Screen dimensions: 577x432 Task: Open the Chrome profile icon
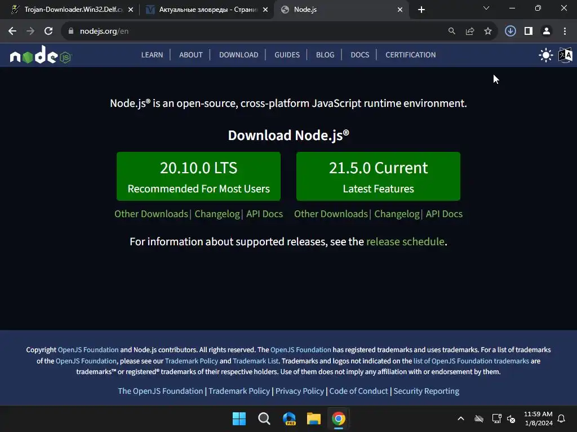547,31
